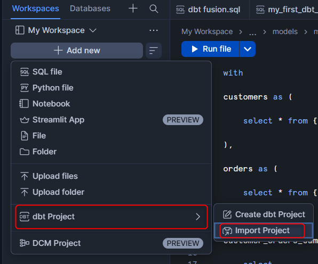Viewport: 318px width, 264px height.
Task: Open the workspace three-dots options menu
Action: (154, 30)
